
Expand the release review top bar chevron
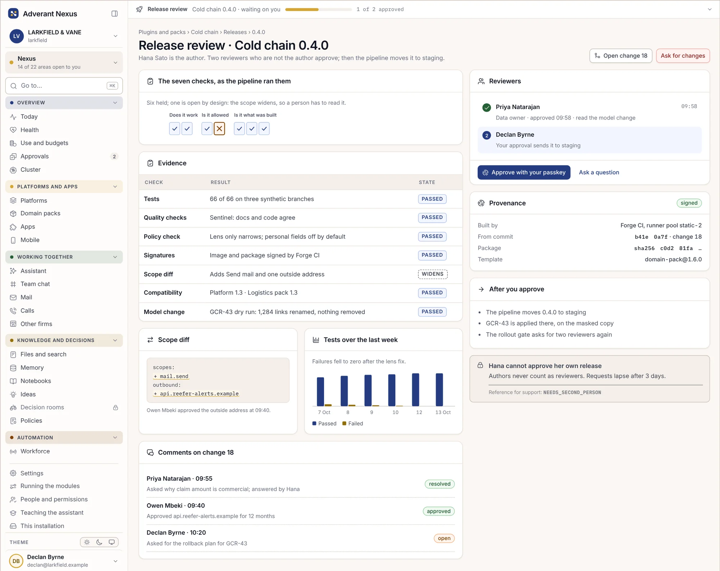pos(710,9)
